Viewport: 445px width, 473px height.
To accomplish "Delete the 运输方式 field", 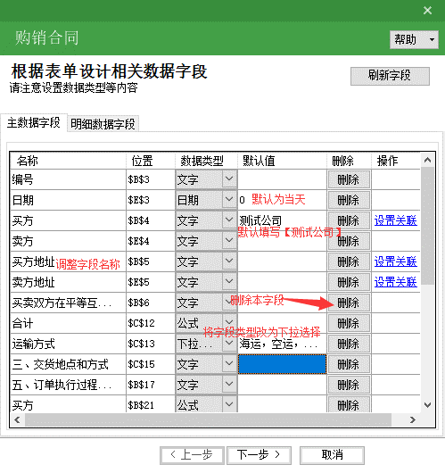I will click(349, 344).
